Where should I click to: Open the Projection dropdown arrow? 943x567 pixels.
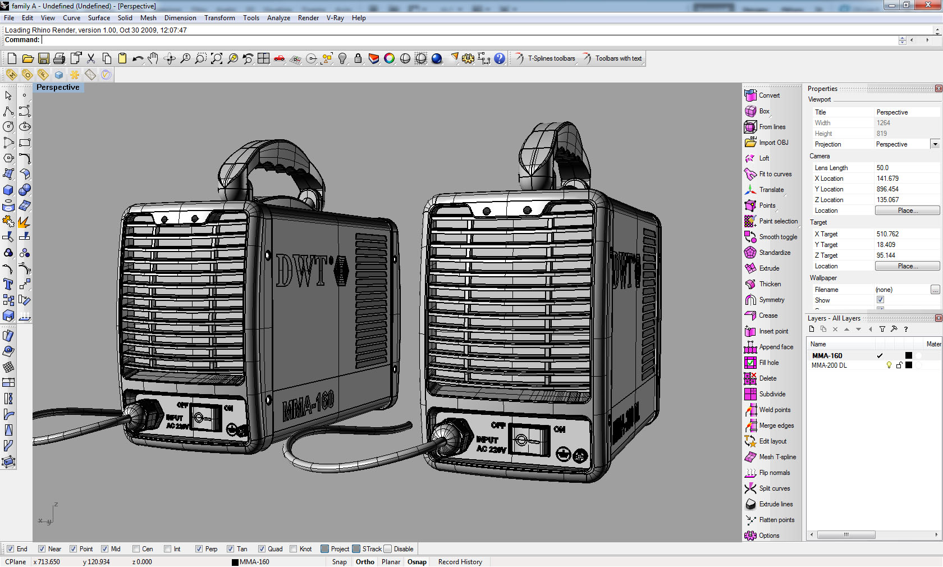(x=935, y=144)
